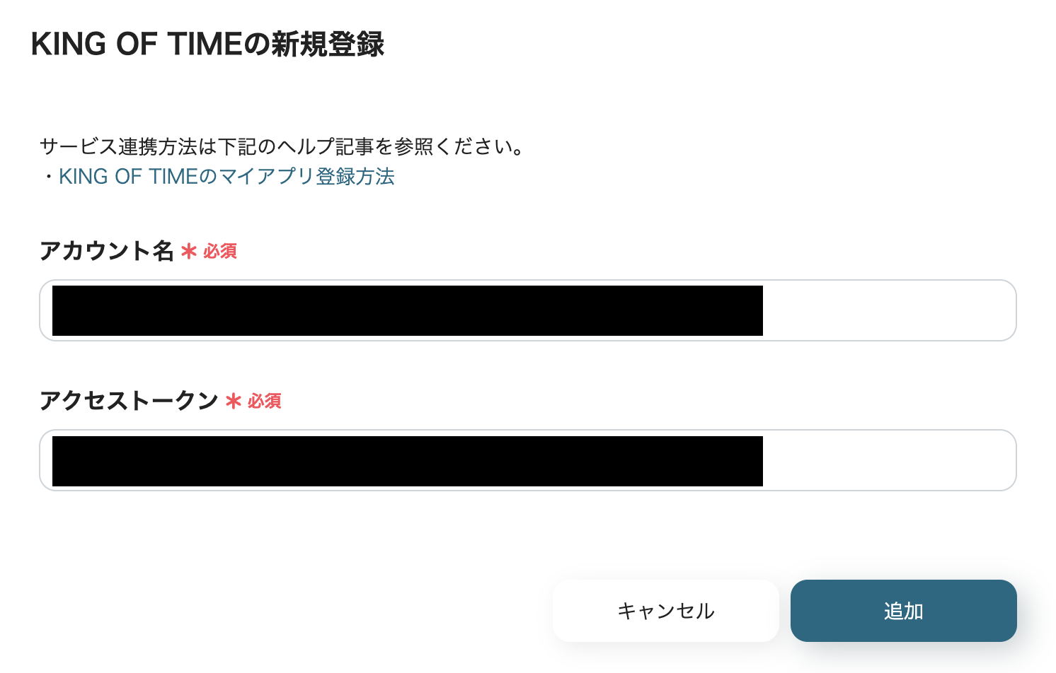Click the red asterisk beside アカウント名

tap(189, 251)
